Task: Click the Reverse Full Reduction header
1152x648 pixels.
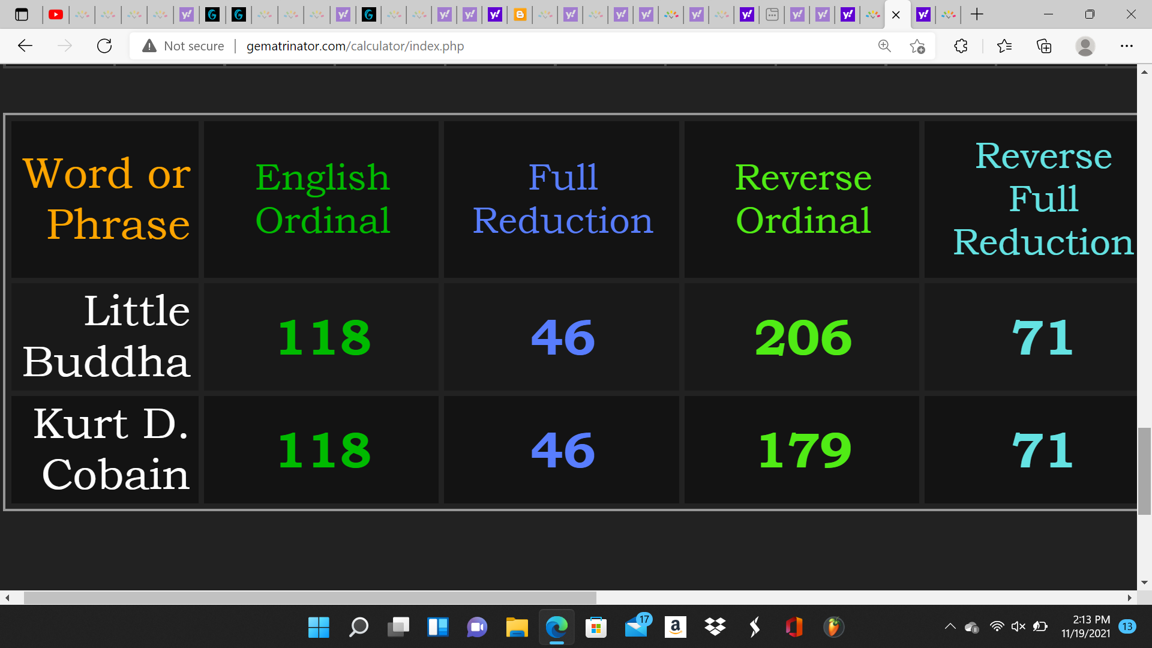Action: pyautogui.click(x=1031, y=199)
